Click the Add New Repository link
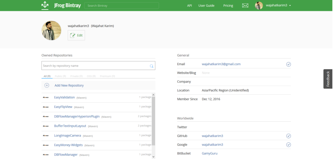 tap(69, 85)
